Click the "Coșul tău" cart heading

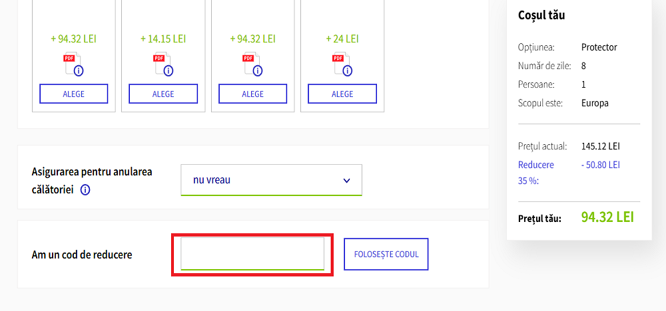pyautogui.click(x=541, y=15)
